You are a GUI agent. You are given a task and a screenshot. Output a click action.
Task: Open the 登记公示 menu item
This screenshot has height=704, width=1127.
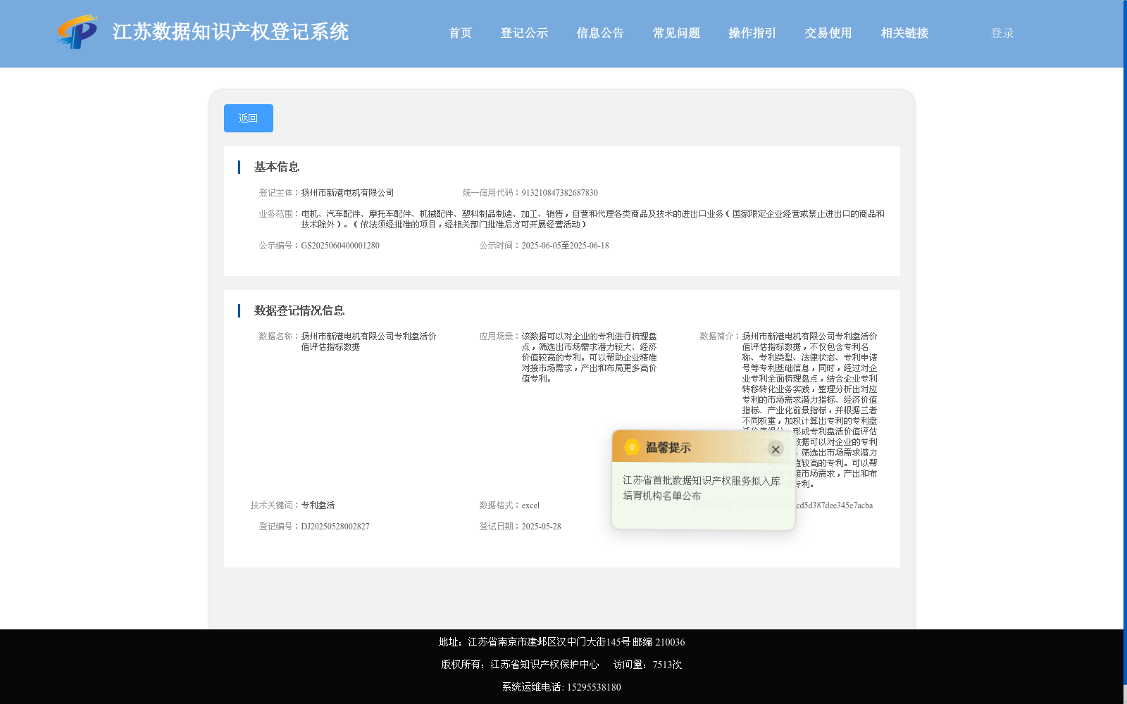click(x=524, y=33)
